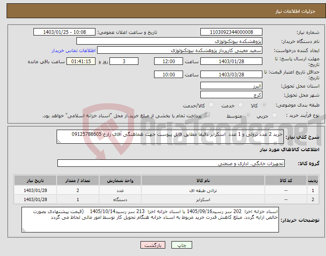Click the ردیف column header
326x256 pixels.
click(x=313, y=180)
